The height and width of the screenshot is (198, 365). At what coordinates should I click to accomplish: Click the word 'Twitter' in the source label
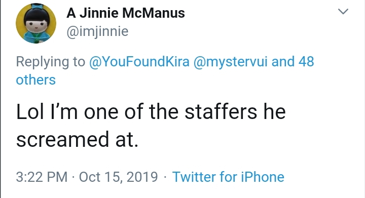pos(194,177)
